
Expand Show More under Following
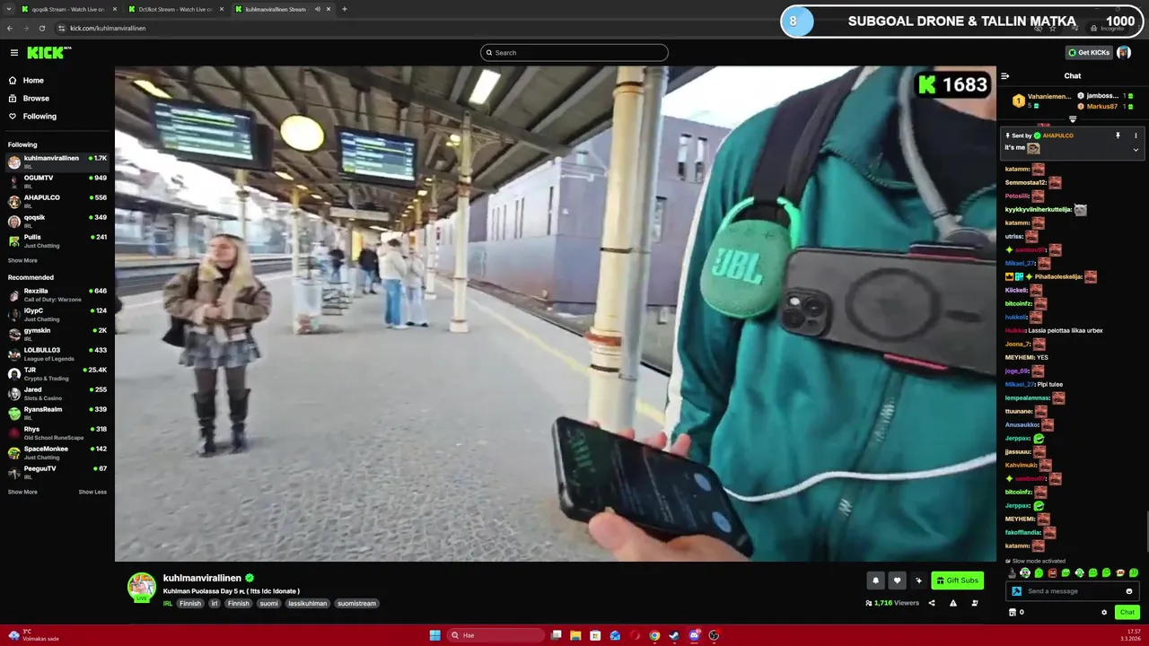(x=22, y=261)
